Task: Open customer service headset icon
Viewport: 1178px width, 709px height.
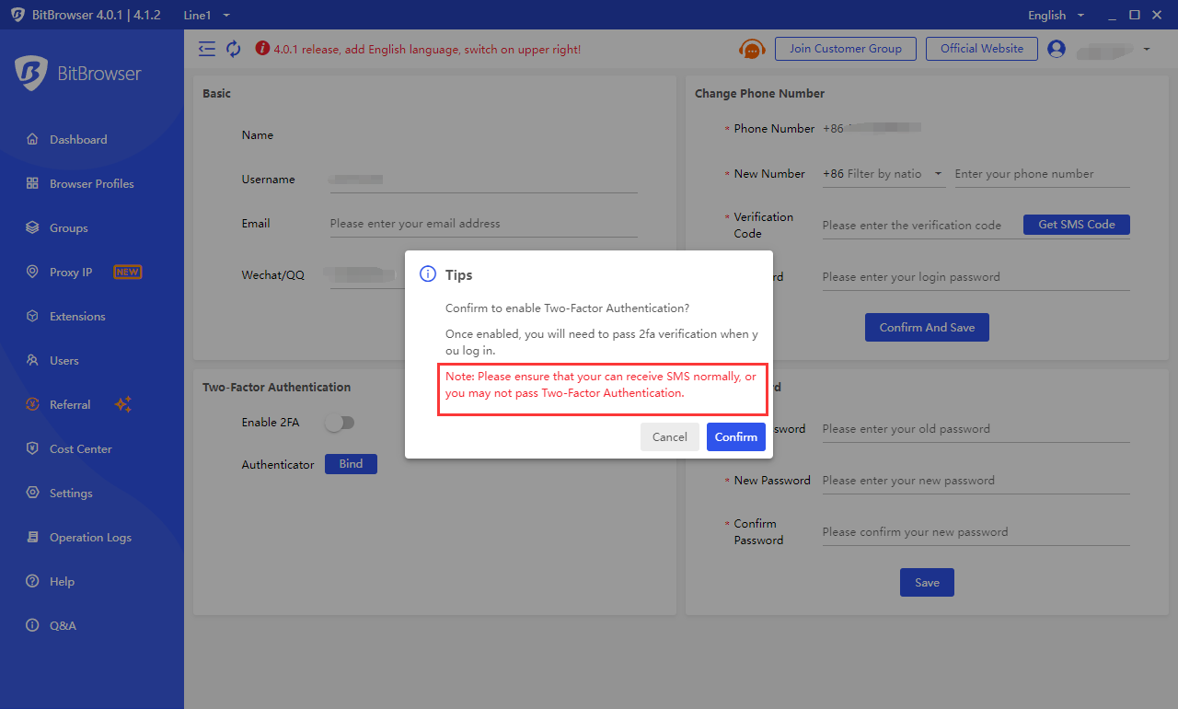Action: point(753,49)
